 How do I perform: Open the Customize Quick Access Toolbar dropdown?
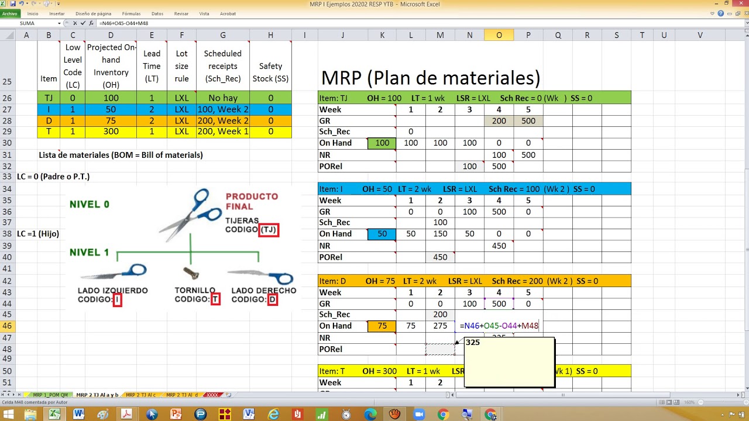pyautogui.click(x=59, y=4)
